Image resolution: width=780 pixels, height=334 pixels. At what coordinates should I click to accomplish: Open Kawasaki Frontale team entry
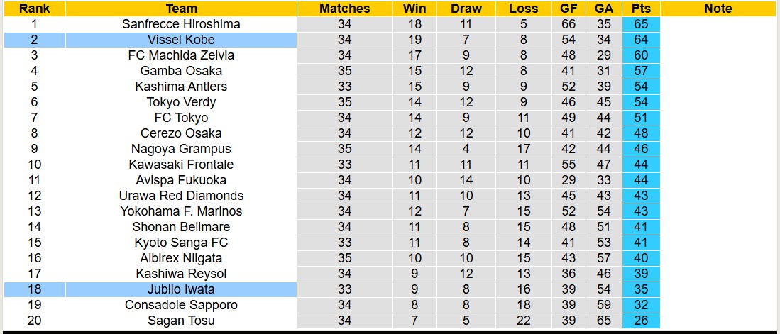point(181,165)
